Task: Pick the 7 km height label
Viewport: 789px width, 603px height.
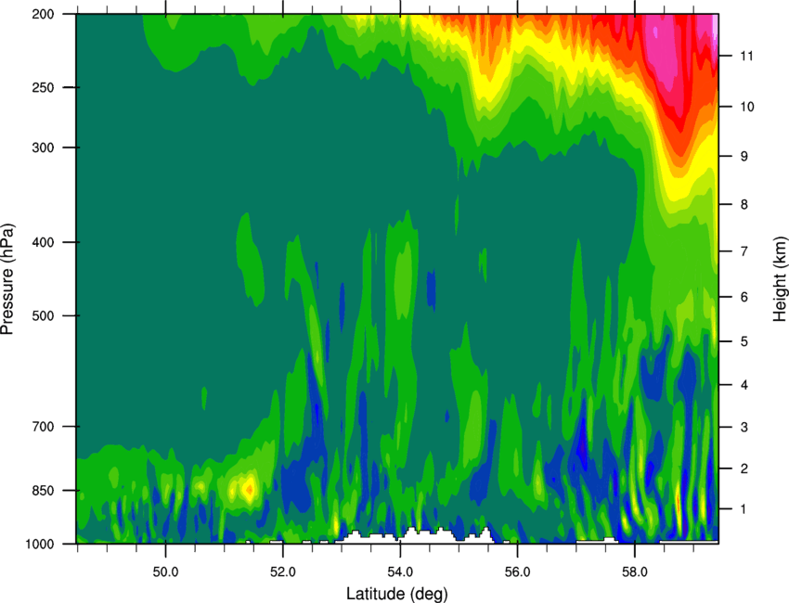Action: [744, 251]
